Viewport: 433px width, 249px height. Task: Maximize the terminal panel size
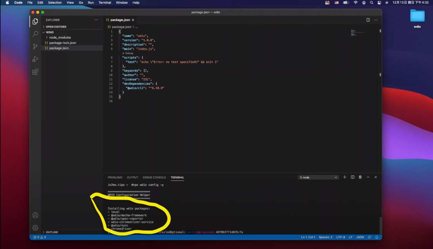[368, 177]
